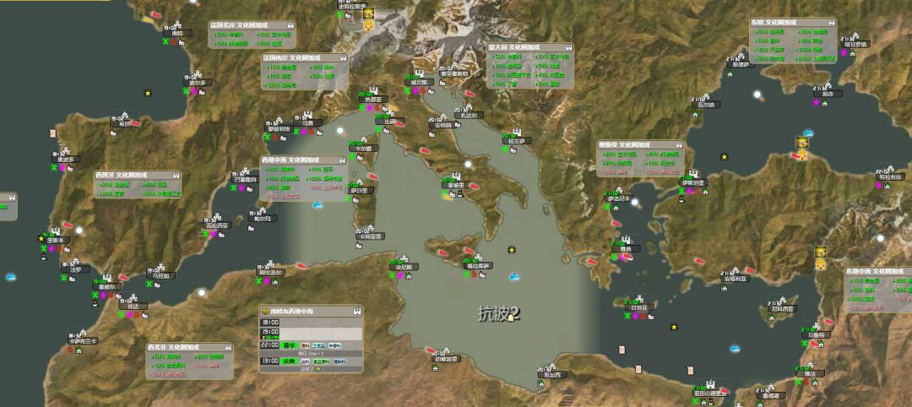912x407 pixels.
Task: Select the 13:00 庆典 event row
Action: click(311, 361)
